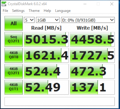The width and height of the screenshot is (120, 109).
Task: Run the Seq Q32T1 test
Action: [14, 39]
